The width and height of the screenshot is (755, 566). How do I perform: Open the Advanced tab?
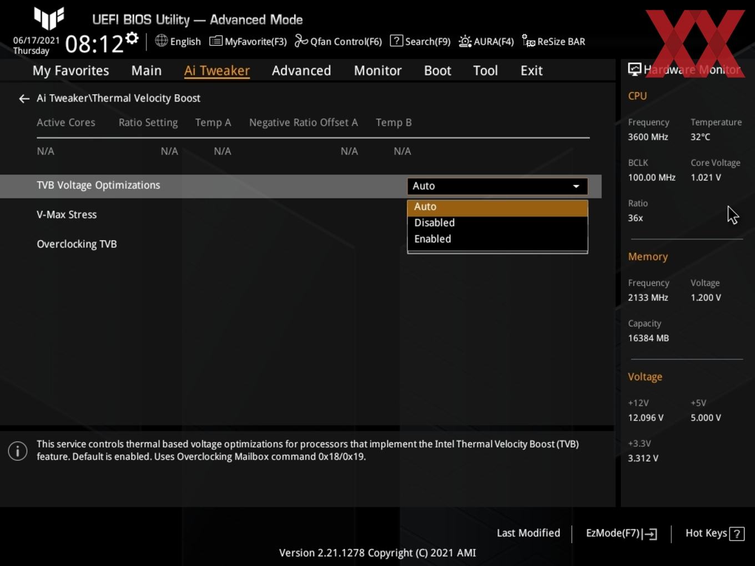301,70
